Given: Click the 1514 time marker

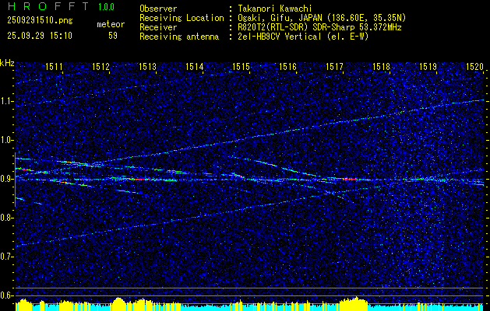Looking at the screenshot, I should coord(195,66).
